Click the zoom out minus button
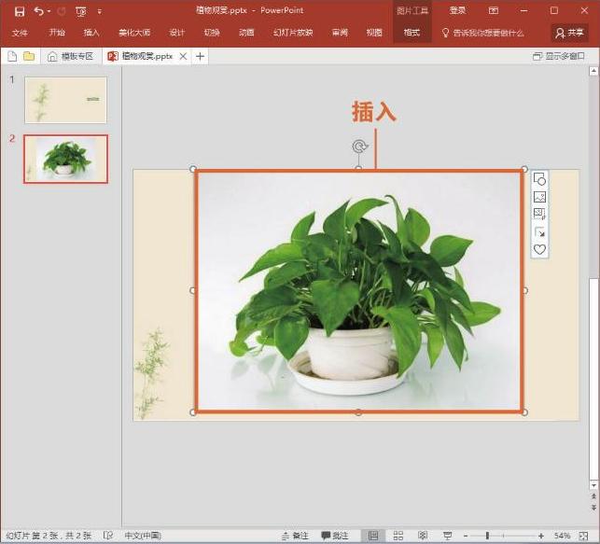 pyautogui.click(x=466, y=536)
